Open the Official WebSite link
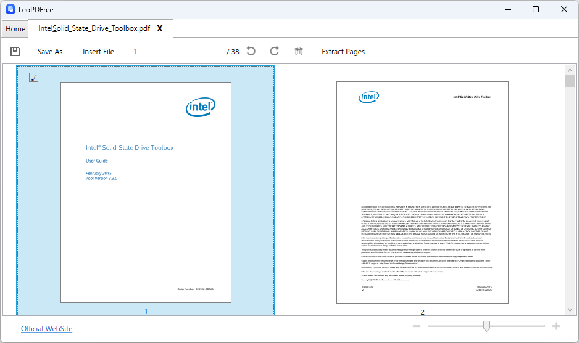 [x=46, y=329]
